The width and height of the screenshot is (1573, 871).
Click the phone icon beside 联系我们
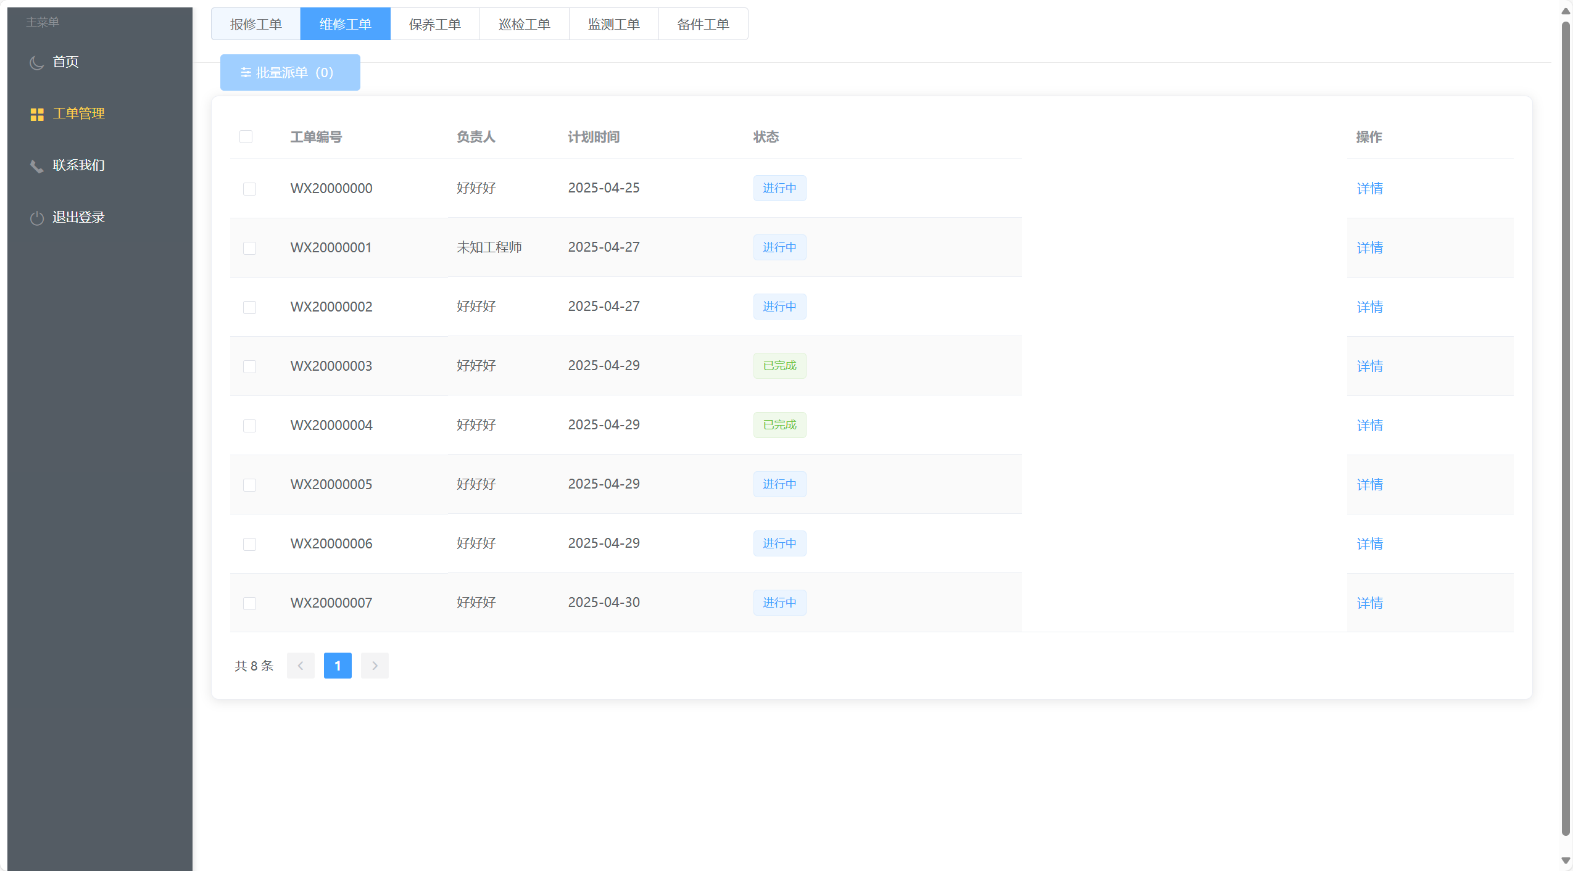[36, 166]
